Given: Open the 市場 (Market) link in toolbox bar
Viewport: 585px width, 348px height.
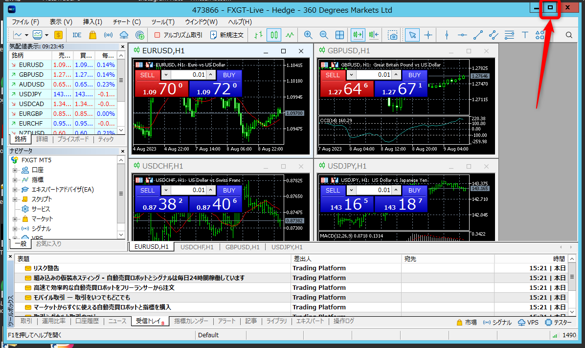Looking at the screenshot, I should tap(467, 322).
